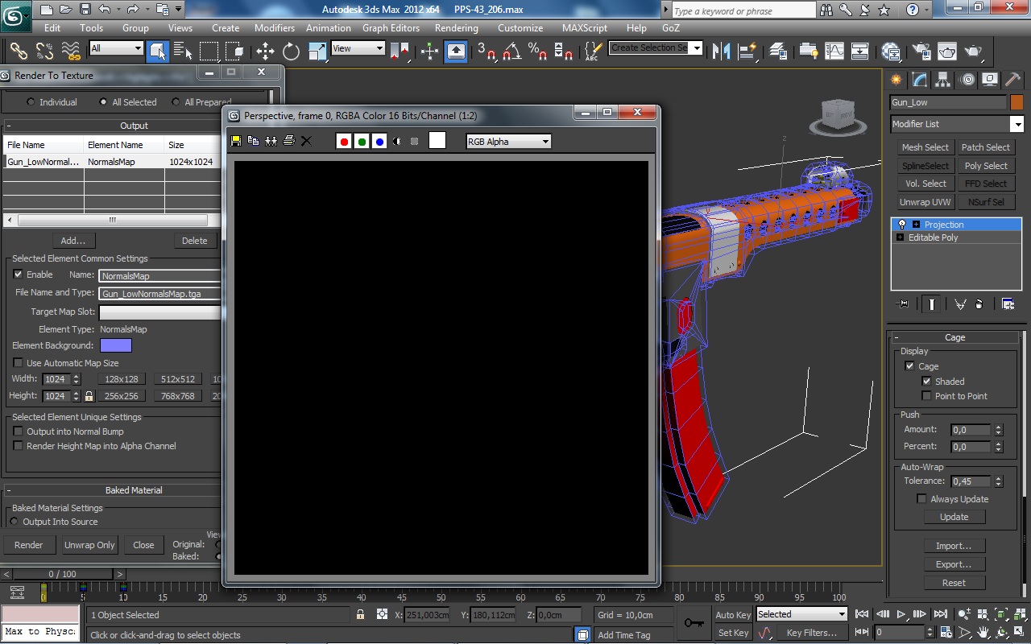
Task: Choose the Select and Rotate tool
Action: (291, 52)
